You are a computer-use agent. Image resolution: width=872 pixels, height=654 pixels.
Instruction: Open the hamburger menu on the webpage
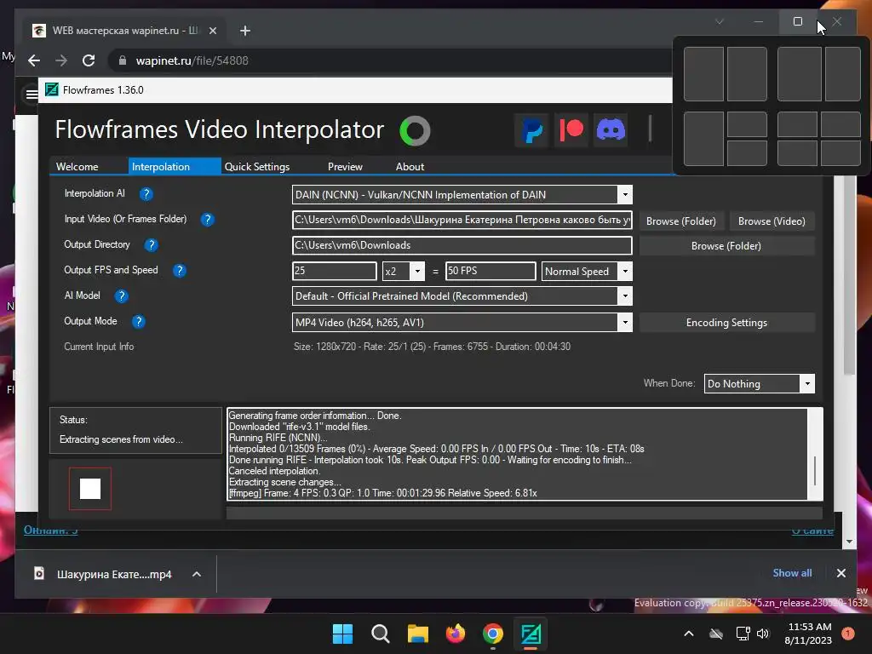pyautogui.click(x=32, y=95)
